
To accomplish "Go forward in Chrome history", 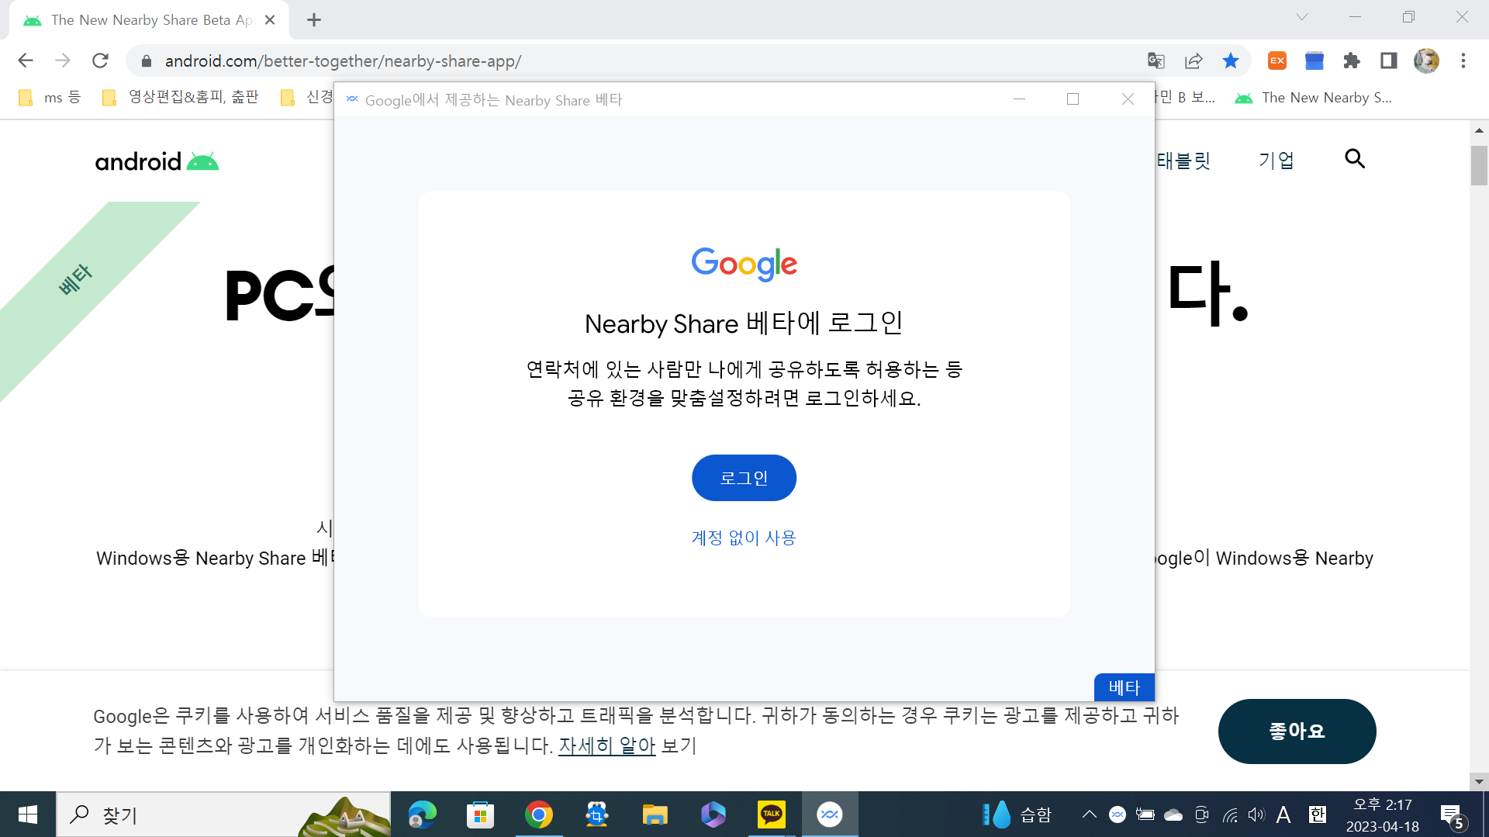I will click(x=63, y=61).
